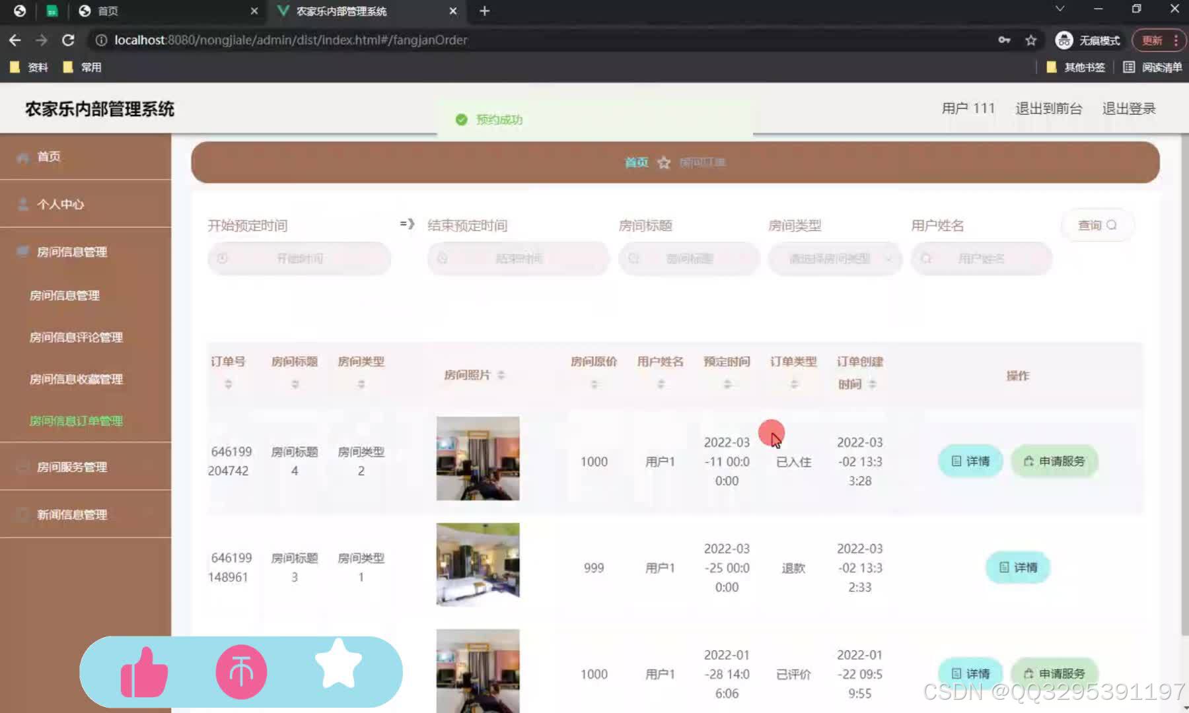
Task: Click 详情 for the 退款 order
Action: coord(1018,567)
